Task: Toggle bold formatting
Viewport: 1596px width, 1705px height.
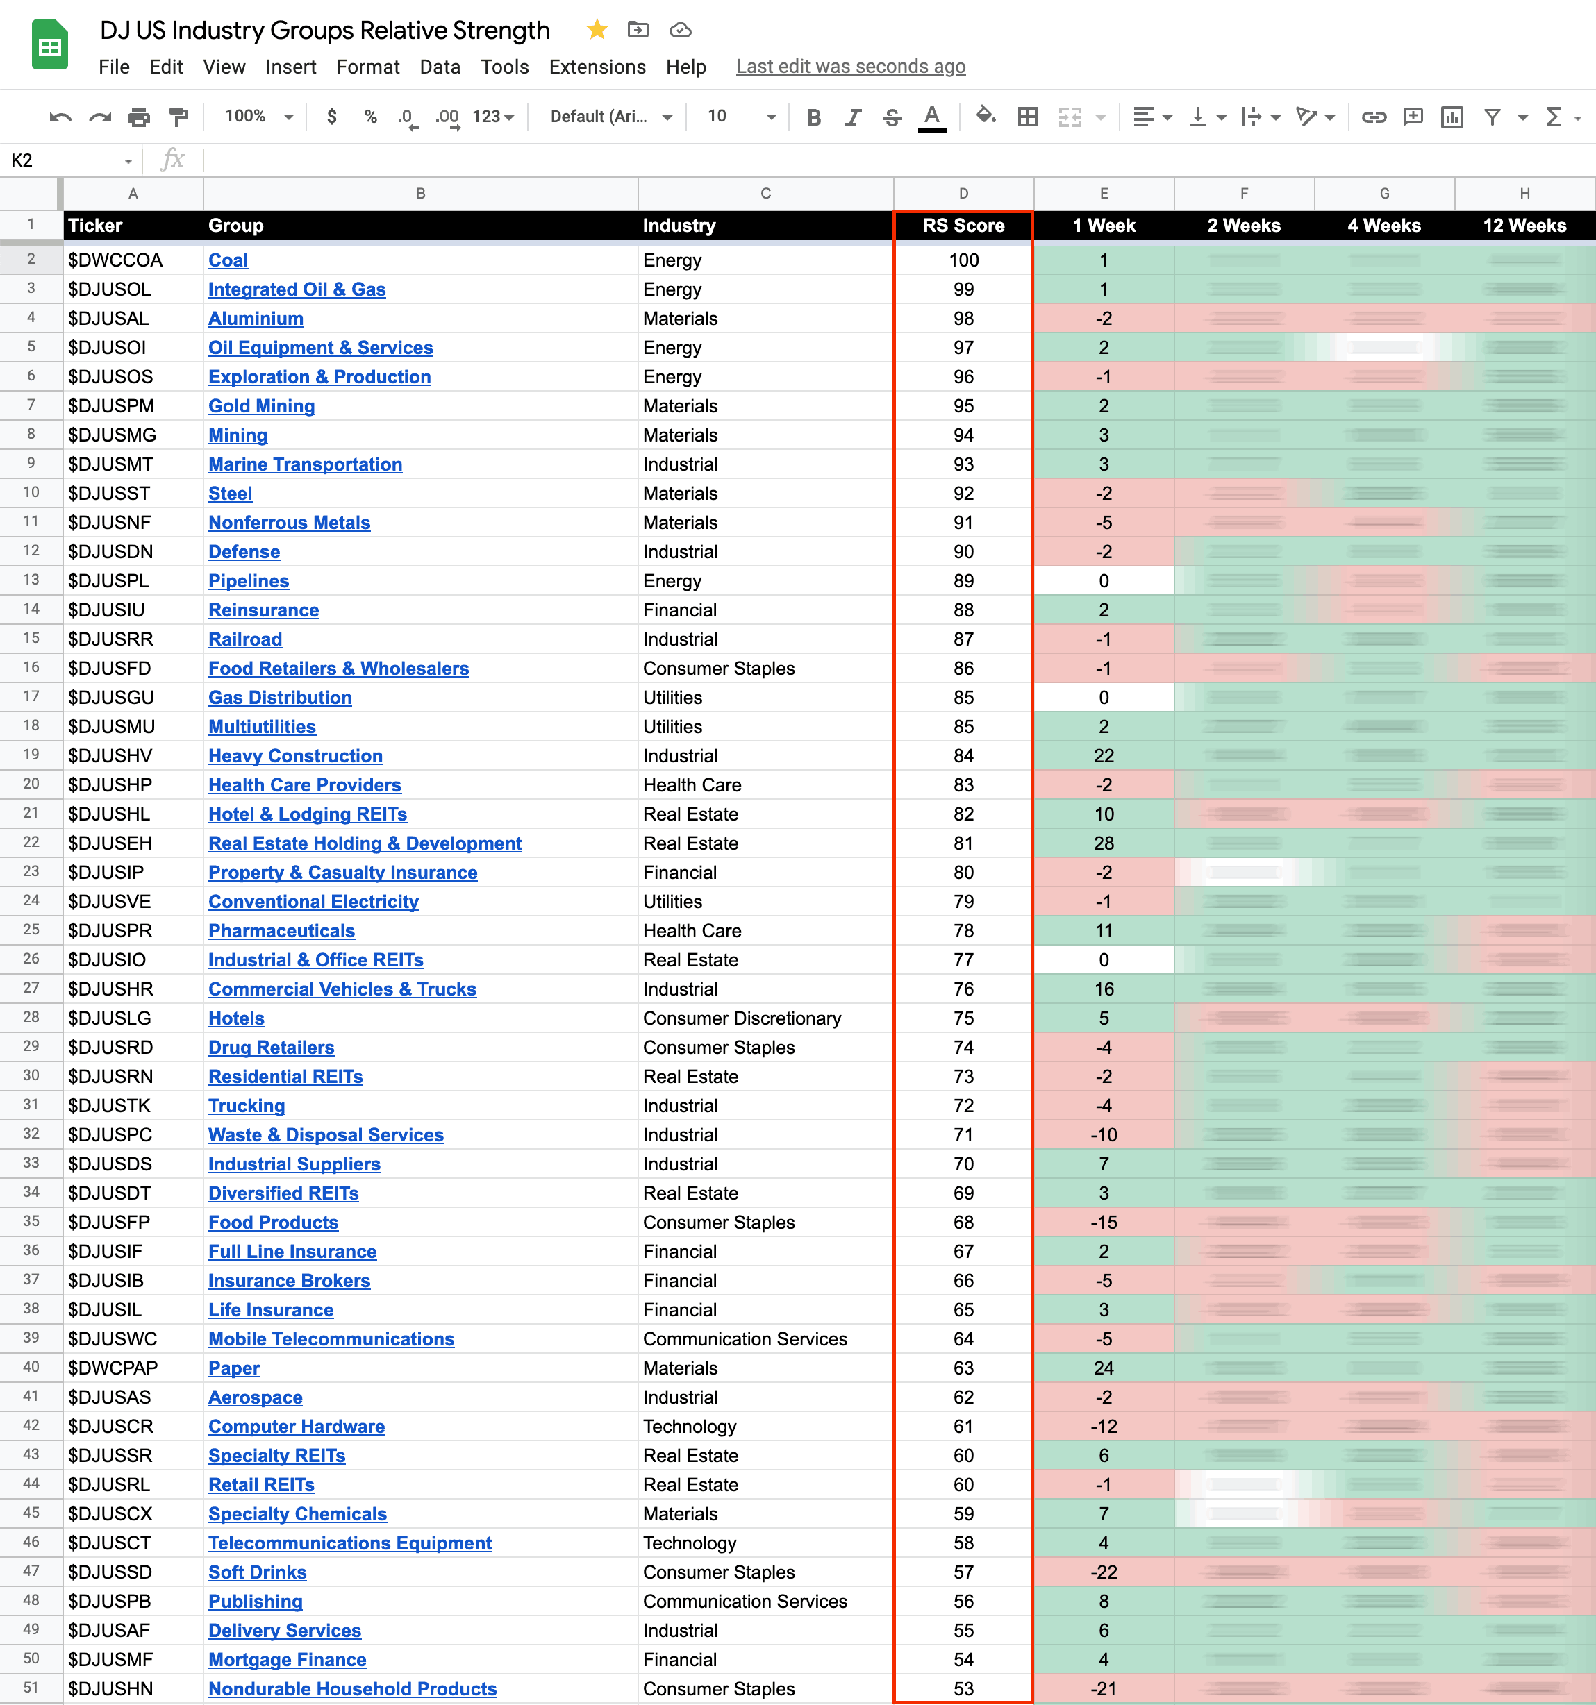Action: pos(813,117)
